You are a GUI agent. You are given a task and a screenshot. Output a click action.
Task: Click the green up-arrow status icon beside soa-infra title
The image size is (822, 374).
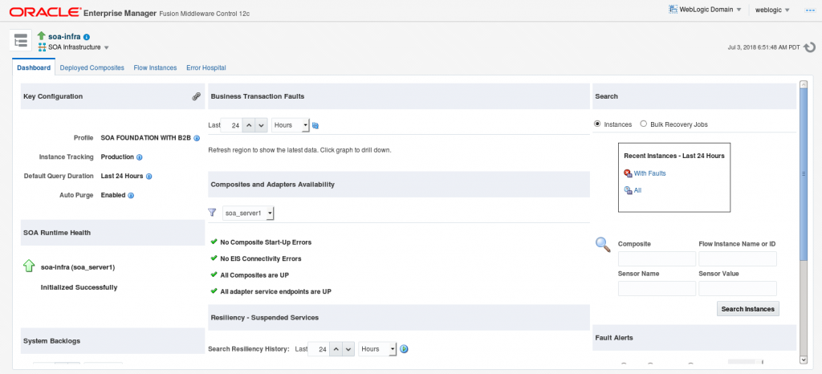[x=42, y=36]
